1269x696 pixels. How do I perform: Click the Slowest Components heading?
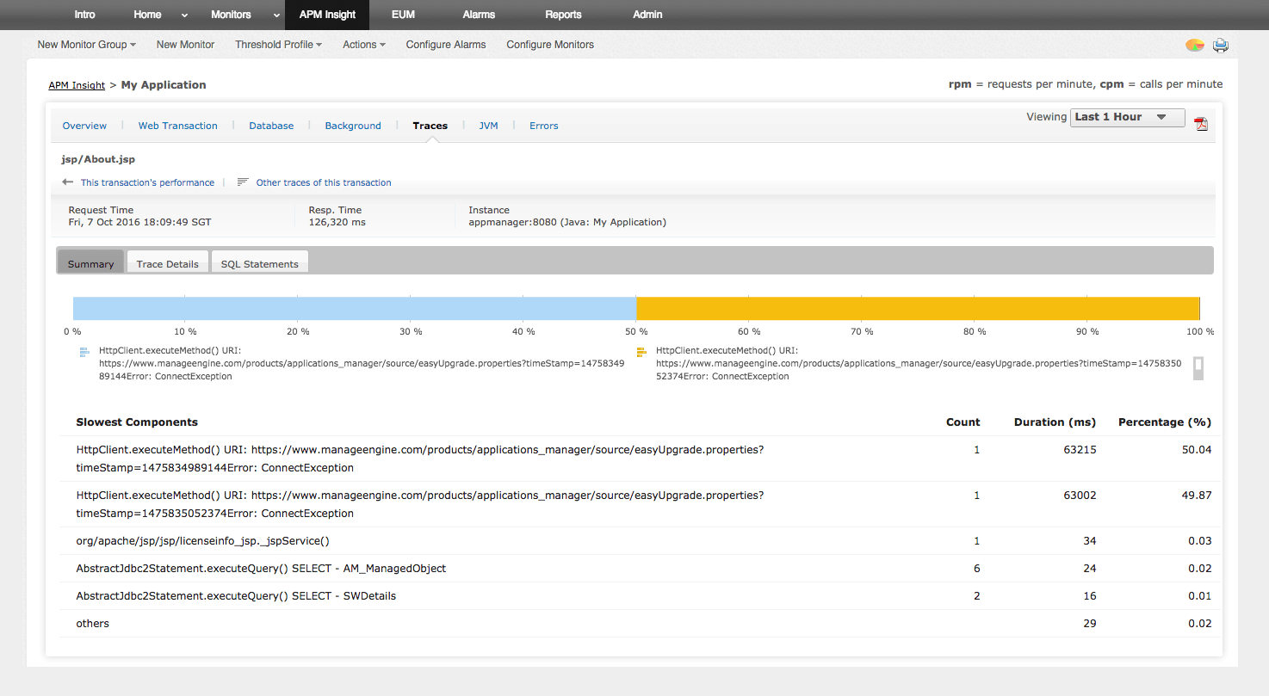tap(137, 422)
